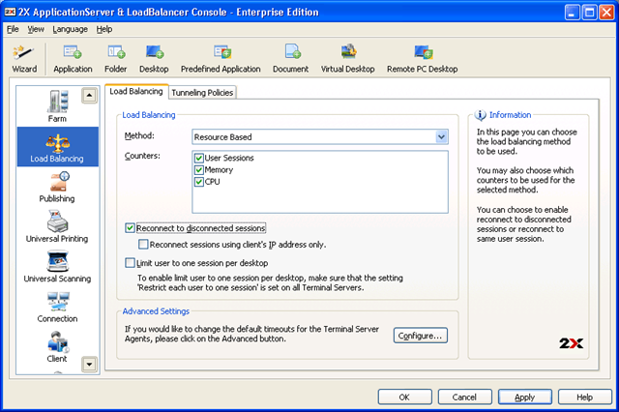Image resolution: width=619 pixels, height=412 pixels.
Task: Click the Cancel button
Action: point(464,397)
